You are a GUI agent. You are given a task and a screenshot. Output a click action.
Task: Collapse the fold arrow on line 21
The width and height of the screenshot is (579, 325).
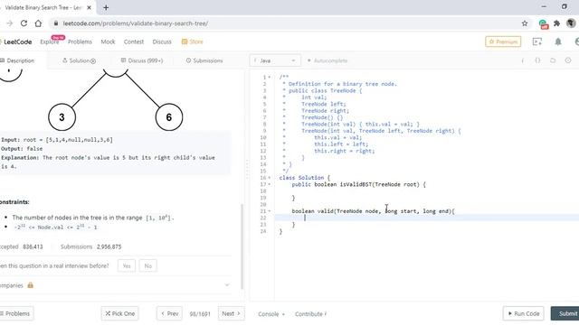click(x=270, y=211)
